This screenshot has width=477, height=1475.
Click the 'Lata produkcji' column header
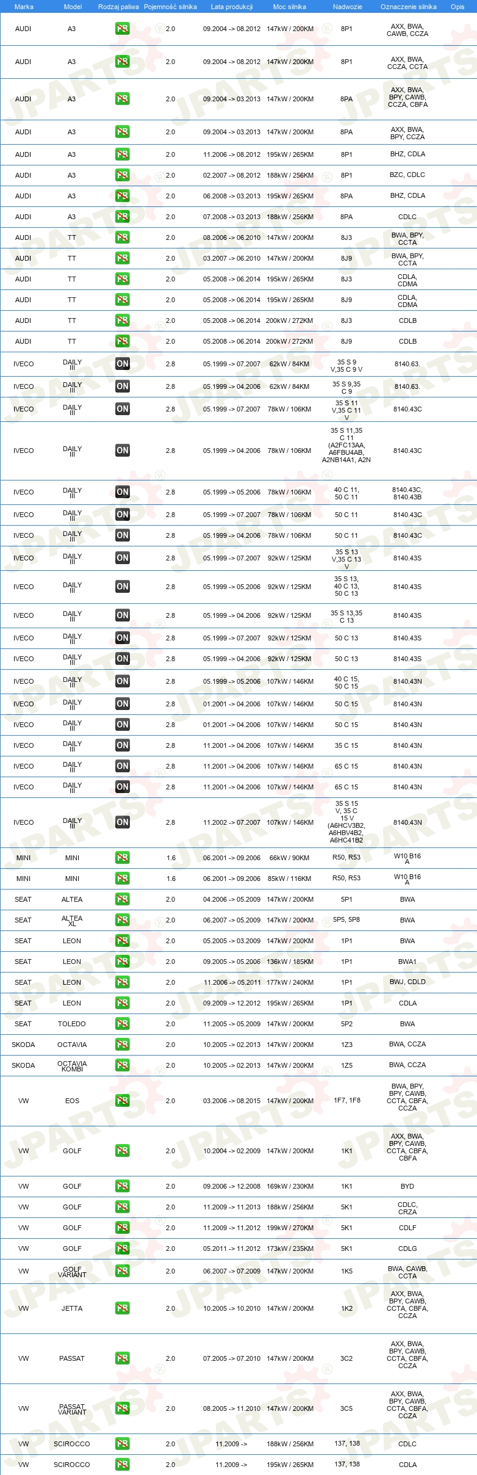232,7
